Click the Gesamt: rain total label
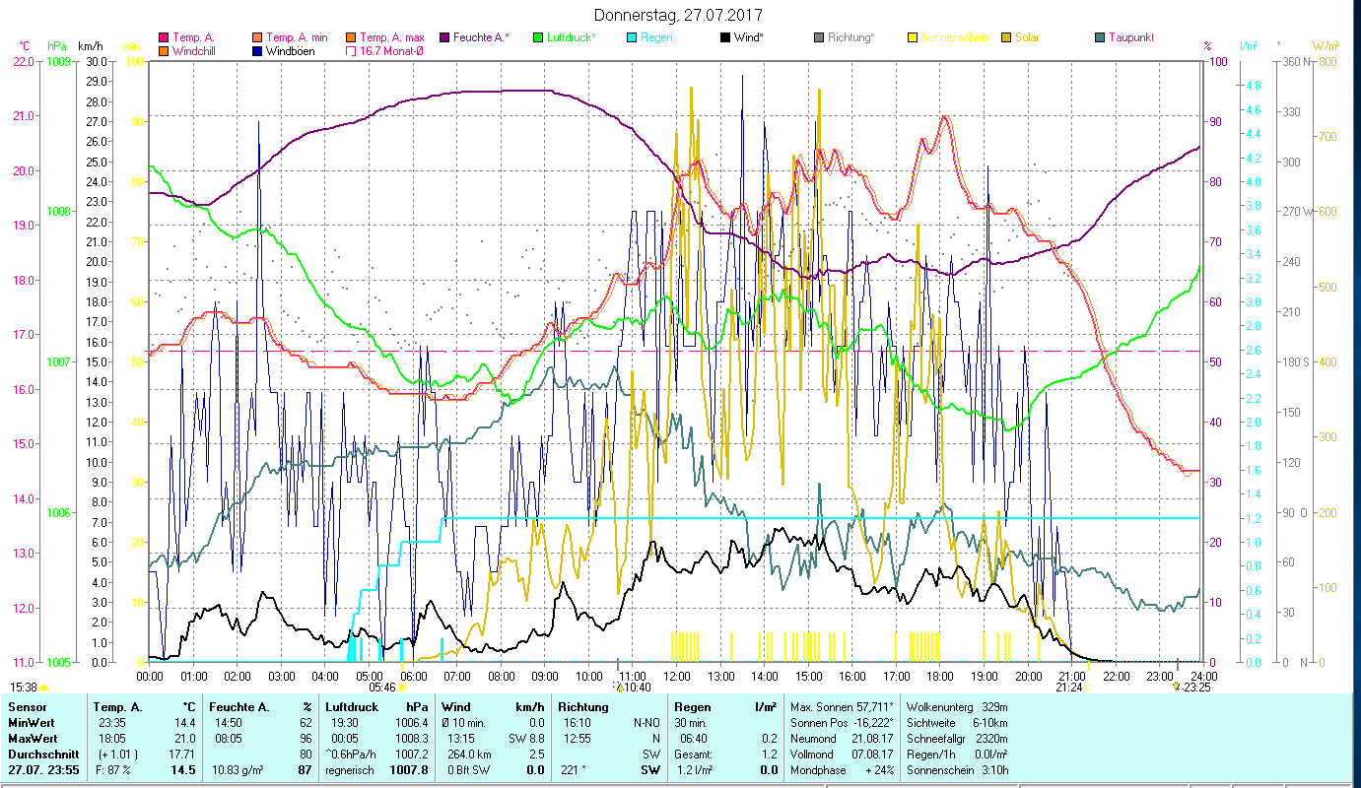 (x=694, y=754)
